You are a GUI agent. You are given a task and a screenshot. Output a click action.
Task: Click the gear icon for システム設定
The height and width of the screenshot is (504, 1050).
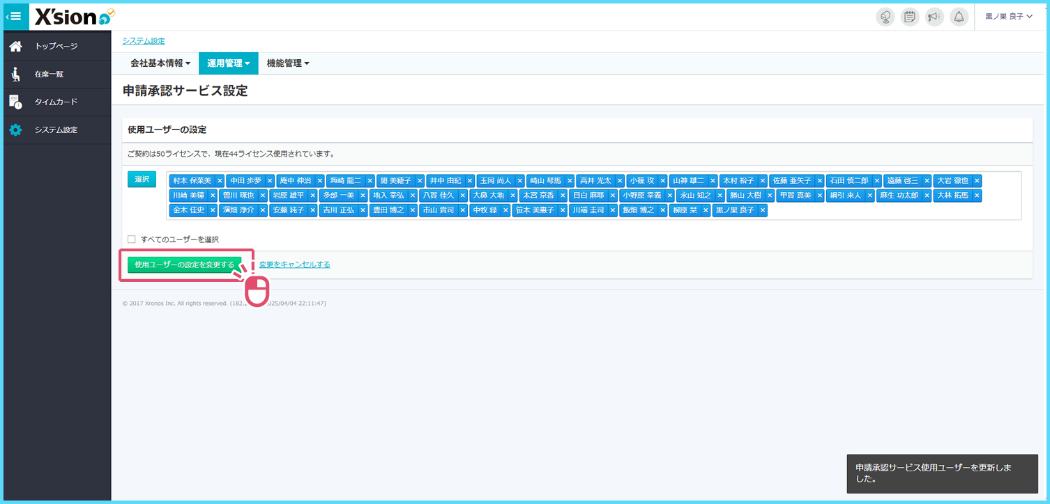(15, 130)
